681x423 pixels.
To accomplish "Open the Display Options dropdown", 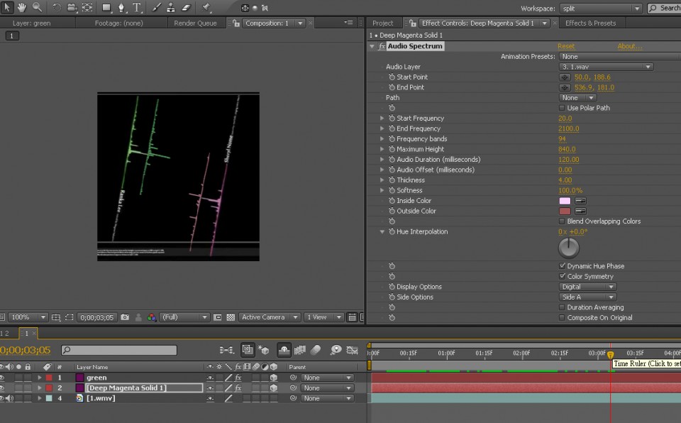I will pyautogui.click(x=587, y=287).
